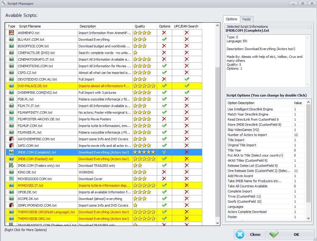Click the green Options checkmark for BLU-RAY.COM.txt
Image resolution: width=317 pixels, height=241 pixels.
click(164, 39)
